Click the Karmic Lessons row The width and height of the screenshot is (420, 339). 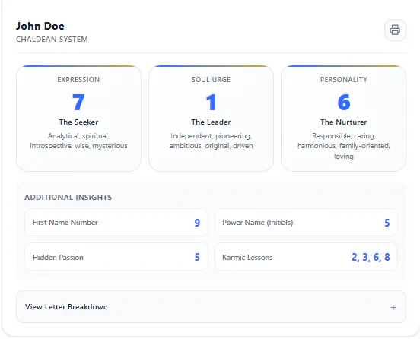[x=306, y=257]
